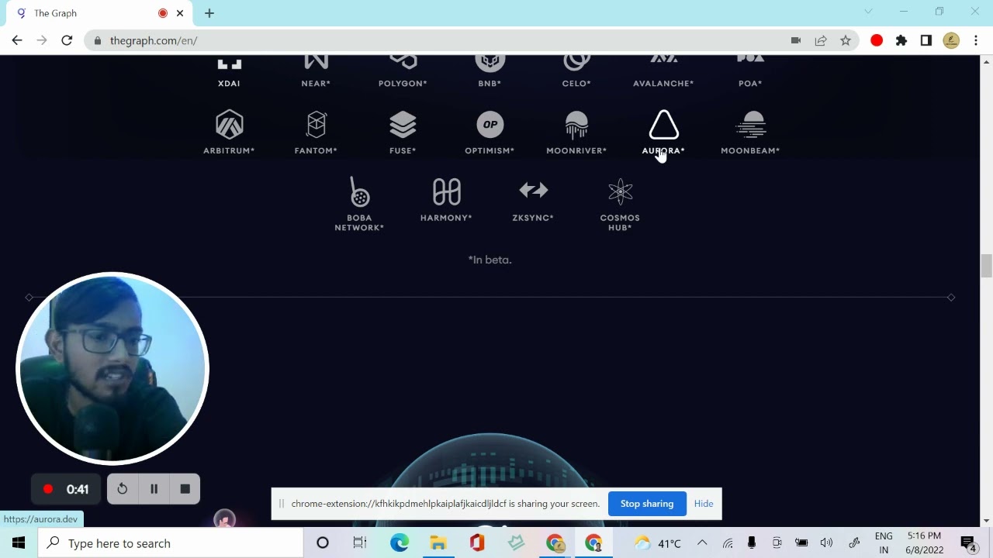Toggle the Chrome side panel
The image size is (993, 558).
(926, 40)
